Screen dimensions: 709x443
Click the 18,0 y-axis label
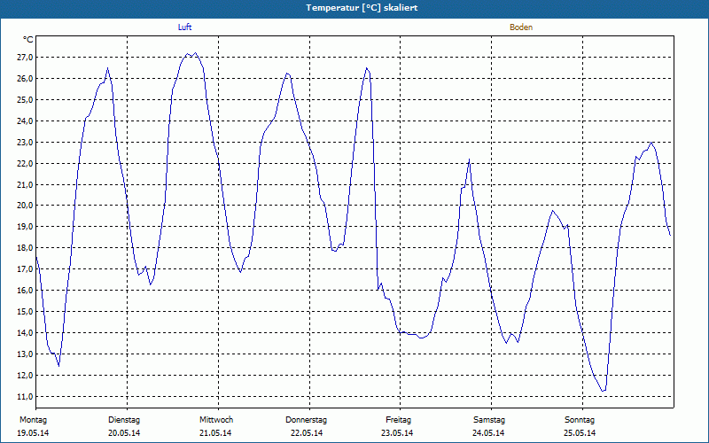(25, 248)
